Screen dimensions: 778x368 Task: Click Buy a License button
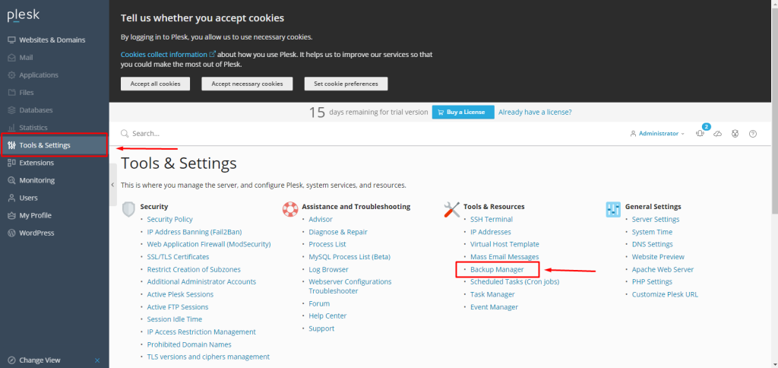tap(463, 113)
